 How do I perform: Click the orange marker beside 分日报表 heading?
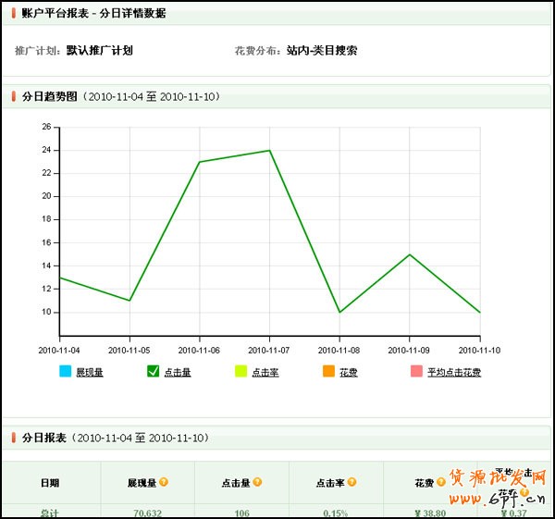pyautogui.click(x=14, y=437)
